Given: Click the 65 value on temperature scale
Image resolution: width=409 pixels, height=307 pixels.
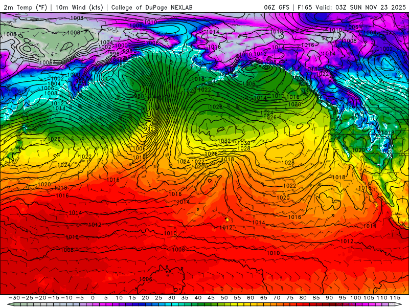Looking at the screenshot, I should 263,298.
